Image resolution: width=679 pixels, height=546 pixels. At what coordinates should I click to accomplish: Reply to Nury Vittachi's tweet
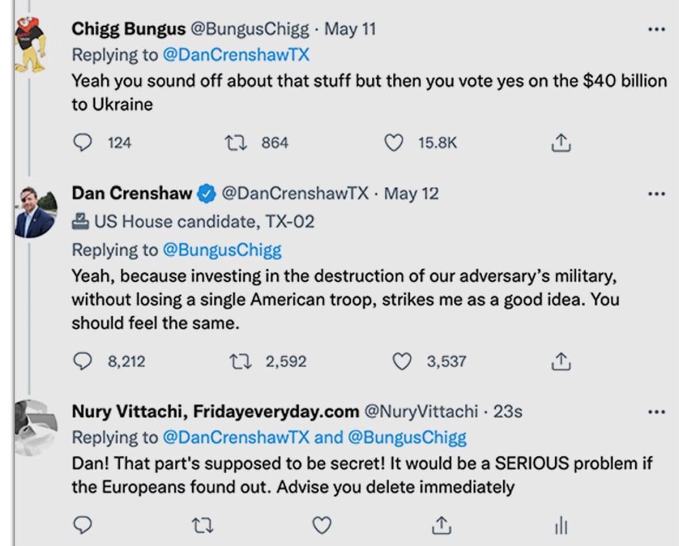point(81,525)
